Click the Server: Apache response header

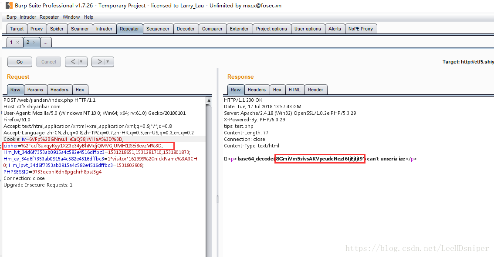(x=290, y=113)
